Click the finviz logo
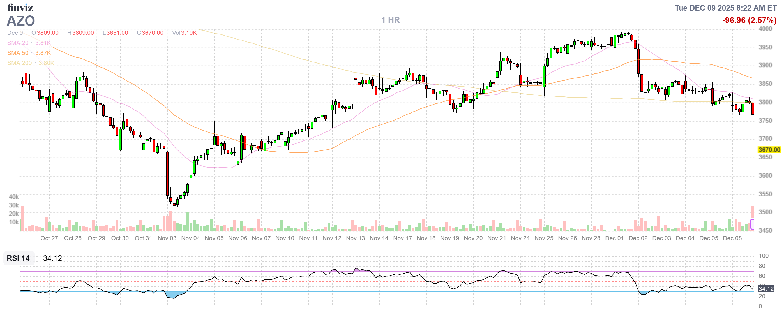Screen dimensions: 784x315 [20, 7]
